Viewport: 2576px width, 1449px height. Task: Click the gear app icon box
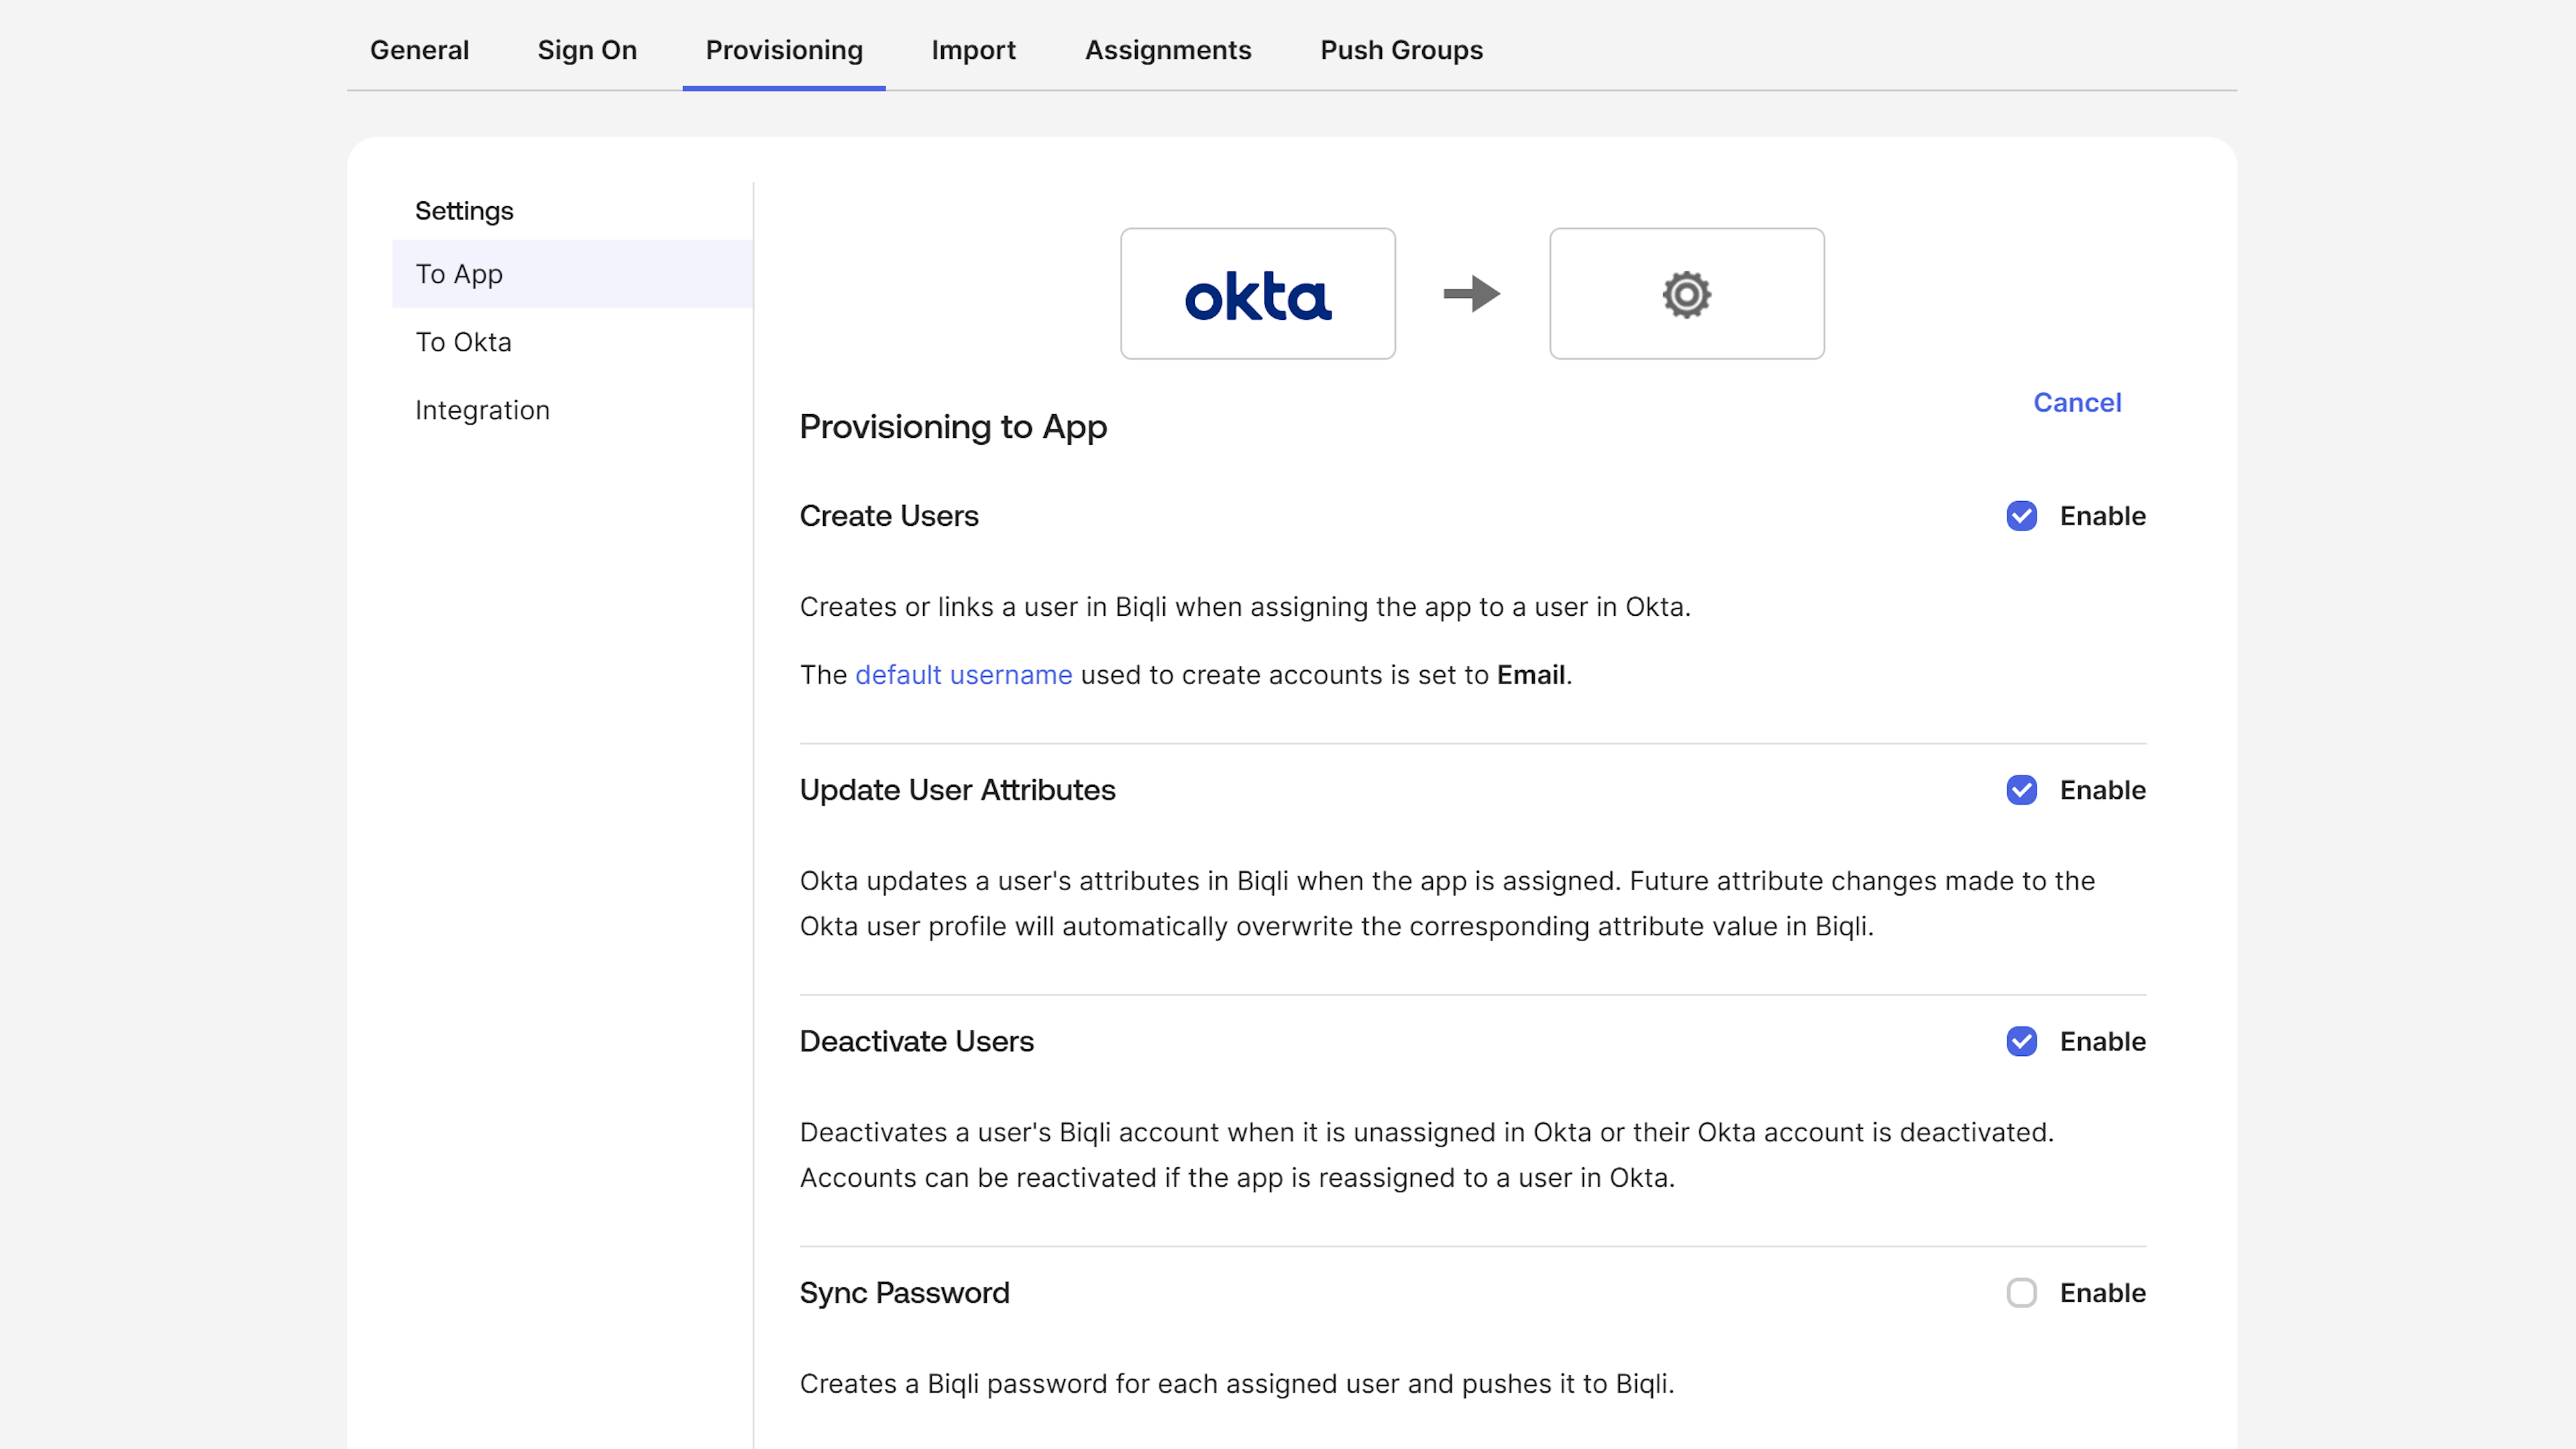(1687, 294)
